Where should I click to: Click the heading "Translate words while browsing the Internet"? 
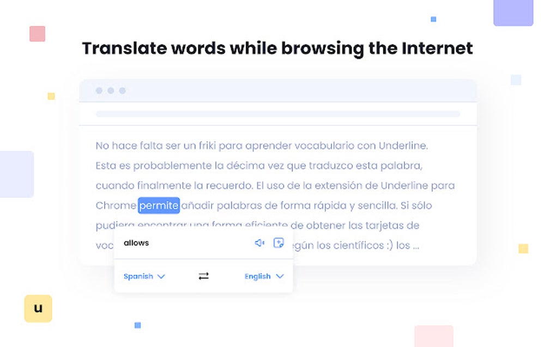(x=277, y=48)
